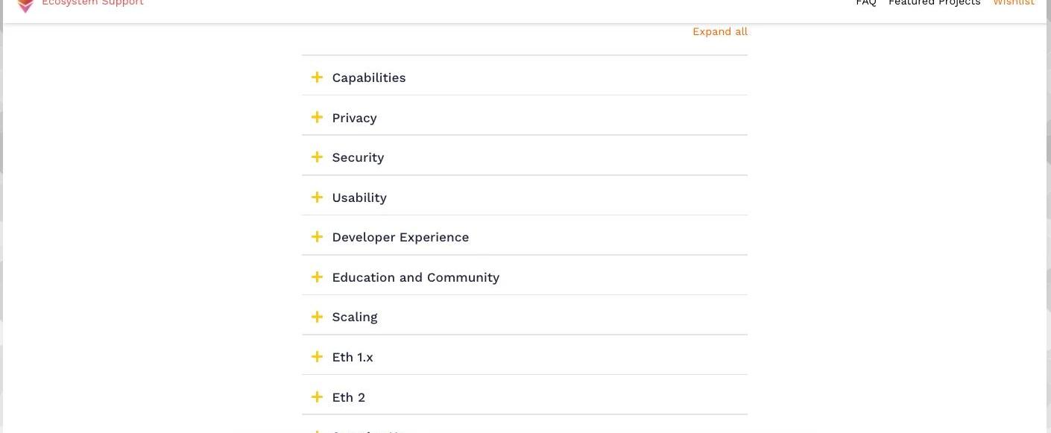Image resolution: width=1051 pixels, height=433 pixels.
Task: Click the plus icon beside Scaling
Action: 317,317
